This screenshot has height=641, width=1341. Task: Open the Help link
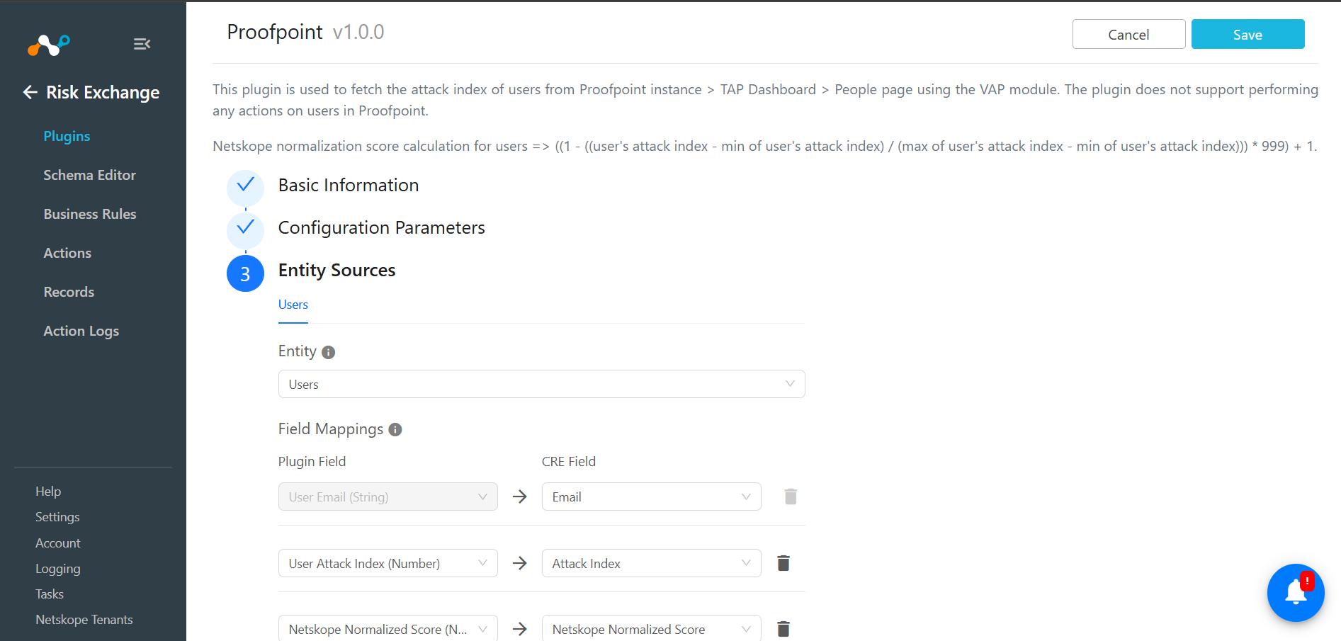click(48, 492)
